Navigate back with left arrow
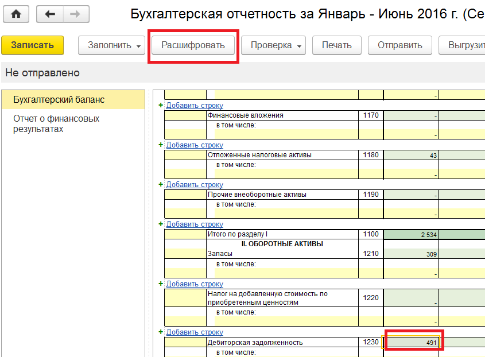The width and height of the screenshot is (485, 357). (50, 14)
